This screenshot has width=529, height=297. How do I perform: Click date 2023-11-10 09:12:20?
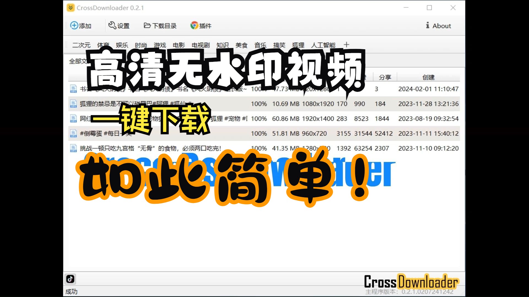428,148
